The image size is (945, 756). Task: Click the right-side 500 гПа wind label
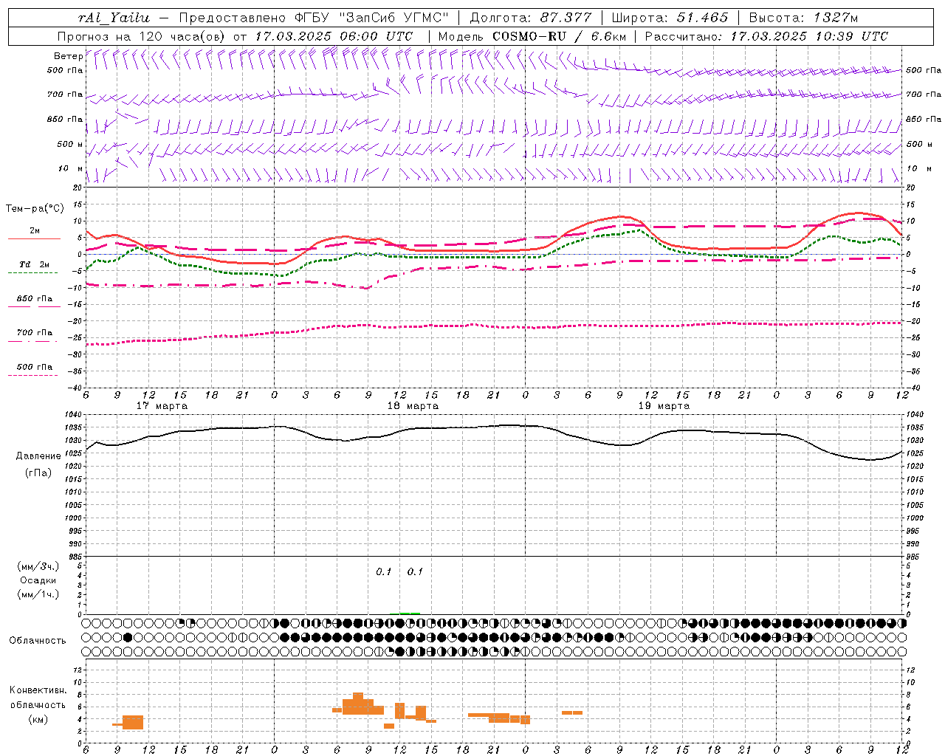point(924,70)
